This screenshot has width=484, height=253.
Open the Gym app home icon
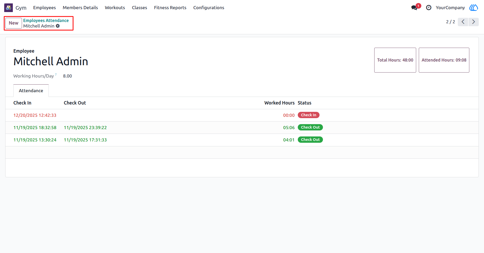pos(8,8)
